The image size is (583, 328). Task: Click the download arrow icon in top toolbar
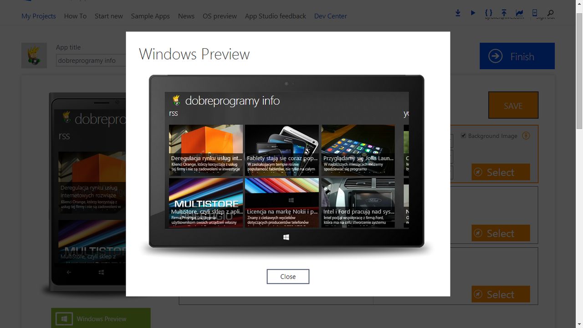pyautogui.click(x=458, y=13)
